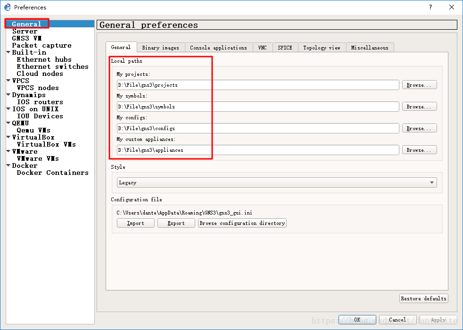The height and width of the screenshot is (330, 463).
Task: Click the Apply button
Action: click(x=438, y=320)
